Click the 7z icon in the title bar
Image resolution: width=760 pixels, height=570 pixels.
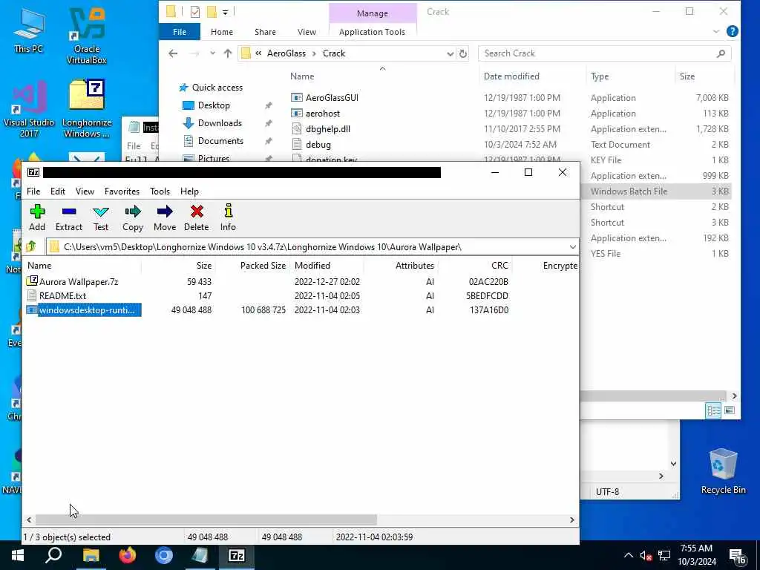[x=33, y=172]
